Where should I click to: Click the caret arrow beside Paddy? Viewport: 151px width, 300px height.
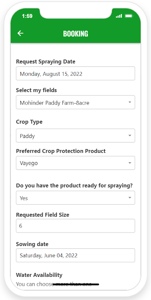click(130, 135)
